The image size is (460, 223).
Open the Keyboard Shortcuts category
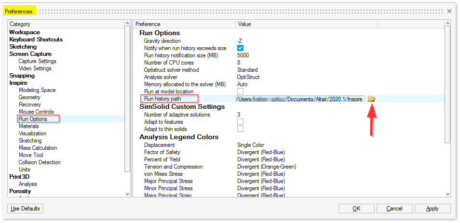36,39
